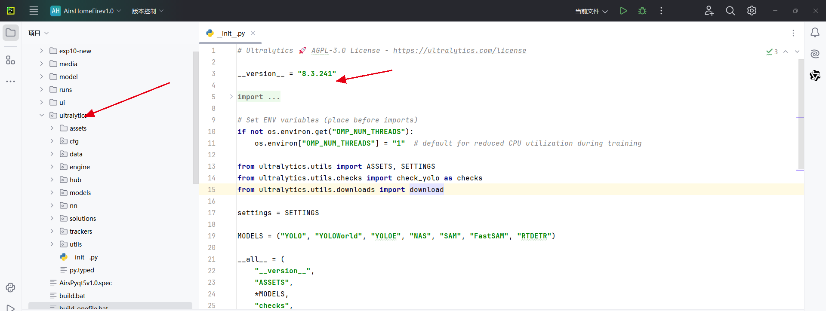Screen dimensions: 826x311
Task: Open the 版本控制 version control dropdown
Action: click(148, 11)
